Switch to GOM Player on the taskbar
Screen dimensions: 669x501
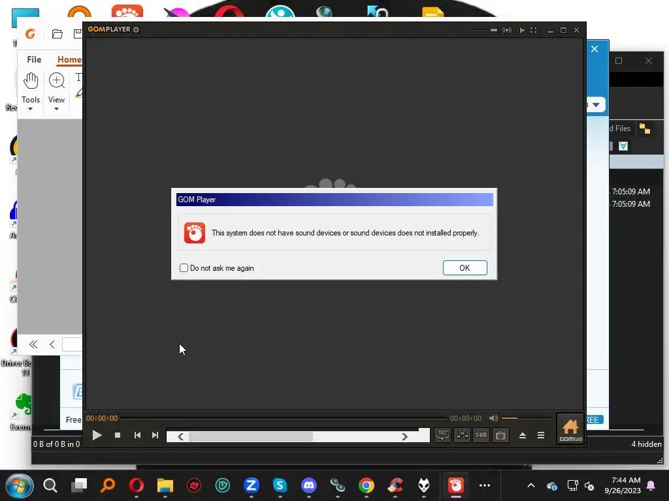pyautogui.click(x=455, y=485)
